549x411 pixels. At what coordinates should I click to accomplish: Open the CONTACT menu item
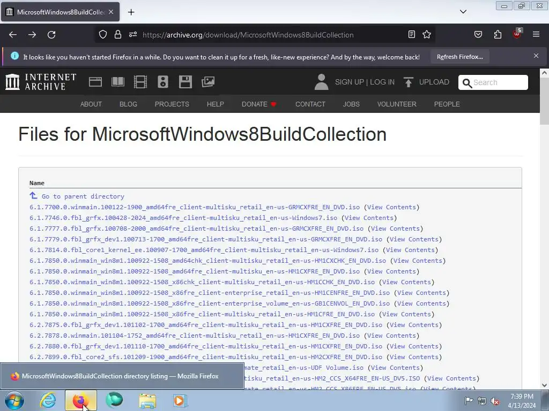(x=310, y=104)
